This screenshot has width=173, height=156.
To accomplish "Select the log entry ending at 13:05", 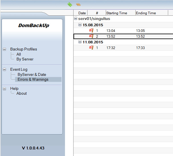I will (140, 31).
